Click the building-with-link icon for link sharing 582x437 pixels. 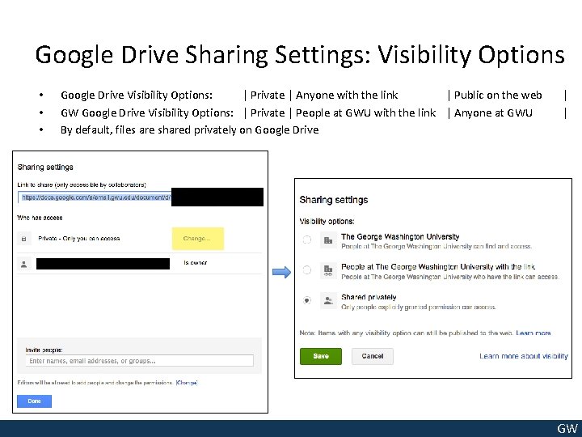[x=328, y=270]
